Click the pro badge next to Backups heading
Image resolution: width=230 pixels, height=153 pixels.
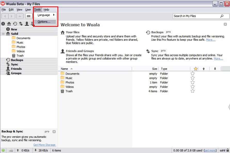click(168, 32)
